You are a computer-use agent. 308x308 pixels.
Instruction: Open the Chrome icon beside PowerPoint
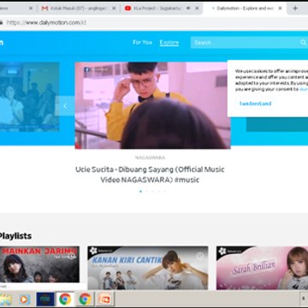click(85, 299)
